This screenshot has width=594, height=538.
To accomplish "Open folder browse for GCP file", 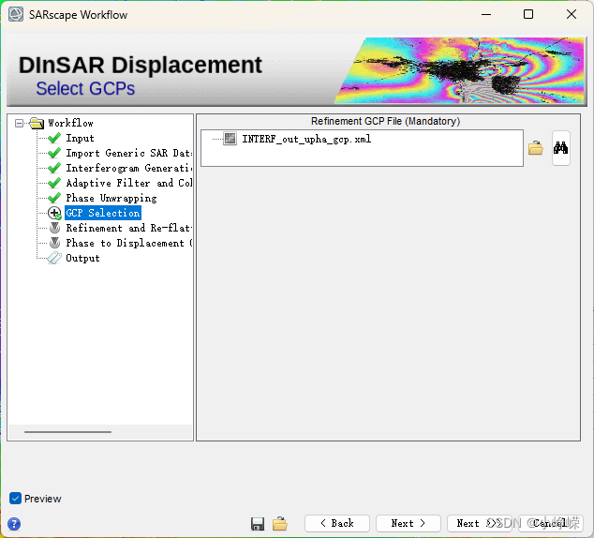I will (536, 147).
